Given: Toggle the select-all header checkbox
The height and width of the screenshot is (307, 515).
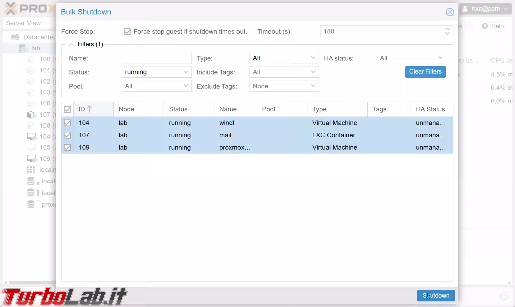Looking at the screenshot, I should point(67,109).
